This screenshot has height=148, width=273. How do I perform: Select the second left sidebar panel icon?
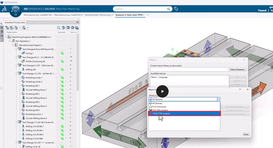coord(2,28)
